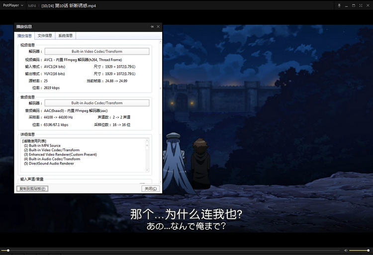Switch to the 播放信息 tab
This screenshot has width=373, height=255.
[24, 36]
